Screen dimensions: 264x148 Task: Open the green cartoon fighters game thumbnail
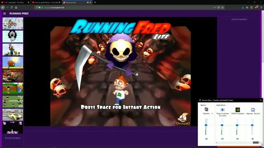[x=13, y=88]
